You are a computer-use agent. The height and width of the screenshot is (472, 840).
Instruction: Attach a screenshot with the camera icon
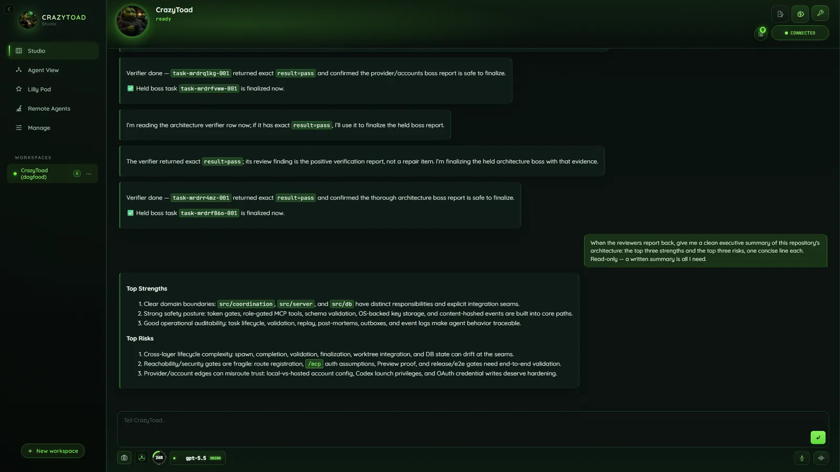pyautogui.click(x=124, y=458)
